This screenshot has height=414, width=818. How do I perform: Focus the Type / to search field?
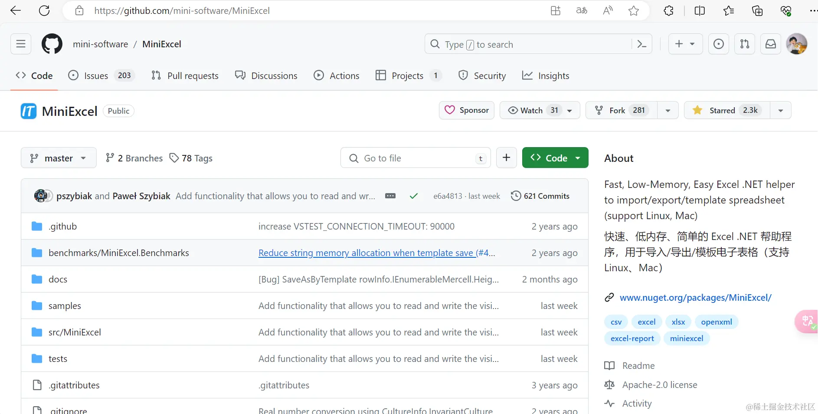coord(538,44)
